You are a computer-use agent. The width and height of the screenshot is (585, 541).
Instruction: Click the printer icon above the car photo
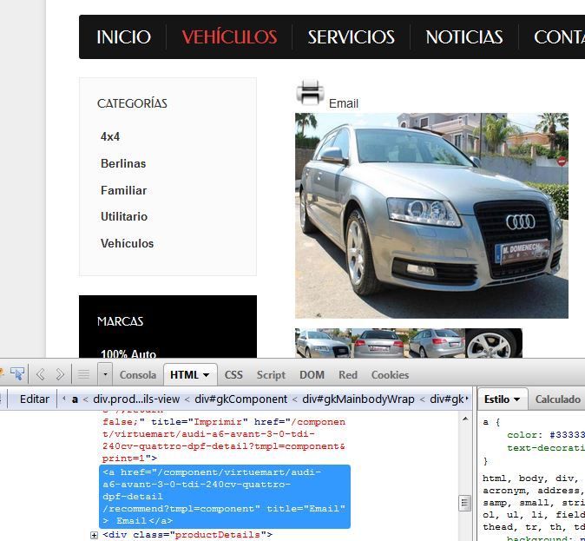tap(310, 92)
